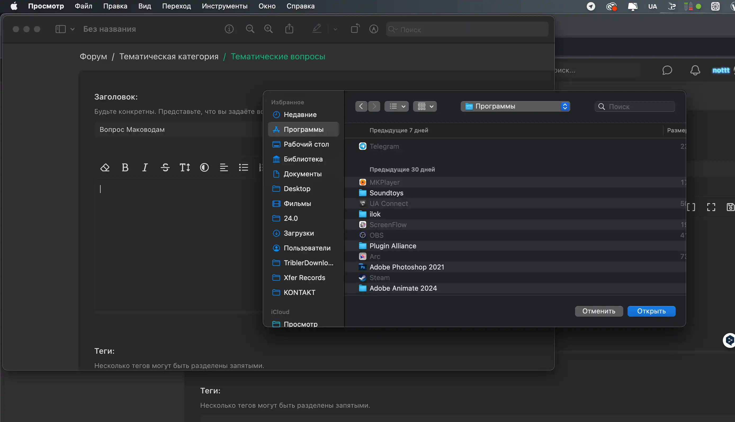Image resolution: width=735 pixels, height=422 pixels.
Task: Click the info inspector icon in Preview toolbar
Action: click(229, 29)
